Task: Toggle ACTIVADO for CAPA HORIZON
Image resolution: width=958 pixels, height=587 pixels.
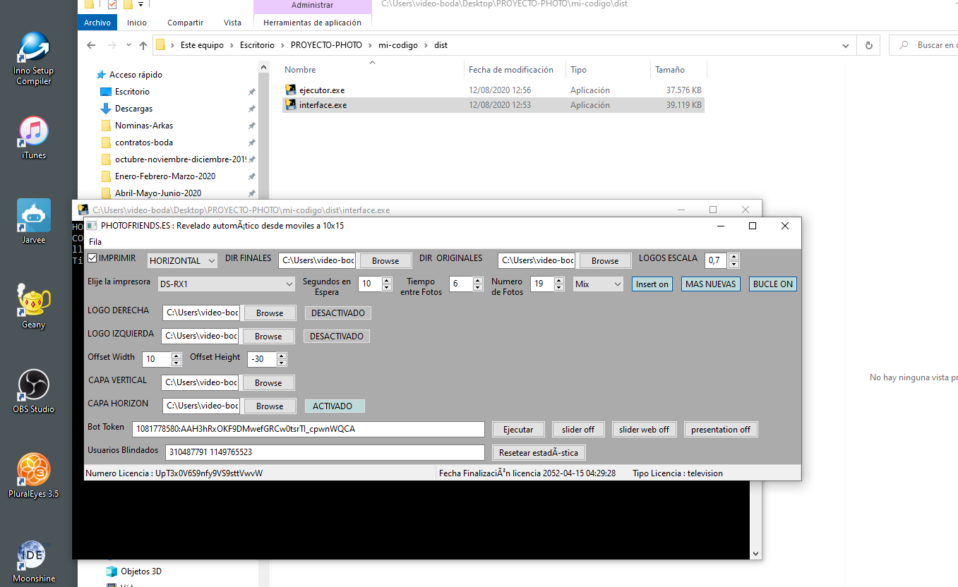Action: [334, 406]
